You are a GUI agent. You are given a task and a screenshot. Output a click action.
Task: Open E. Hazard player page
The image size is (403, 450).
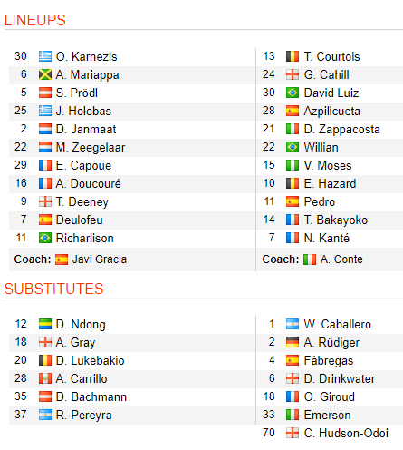click(x=330, y=183)
